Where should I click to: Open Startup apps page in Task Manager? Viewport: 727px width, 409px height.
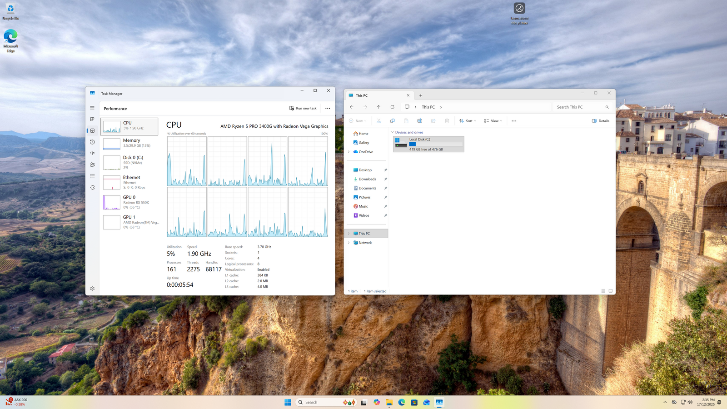(92, 153)
